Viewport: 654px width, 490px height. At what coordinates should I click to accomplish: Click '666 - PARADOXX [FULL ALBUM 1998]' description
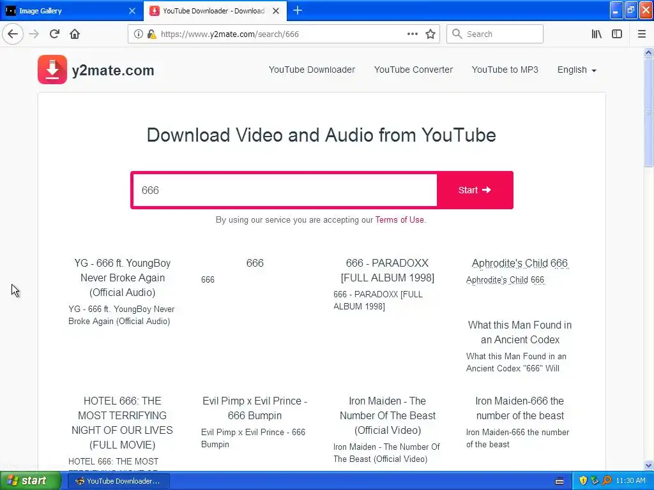pyautogui.click(x=378, y=300)
